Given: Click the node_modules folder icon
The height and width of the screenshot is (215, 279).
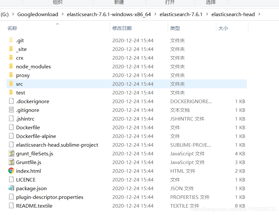Looking at the screenshot, I should 11,66.
